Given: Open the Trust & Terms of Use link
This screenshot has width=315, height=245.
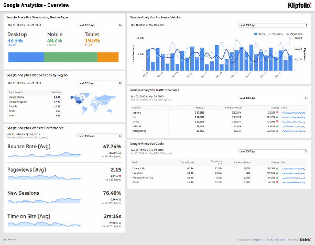Looking at the screenshot, I should pyautogui.click(x=276, y=240).
